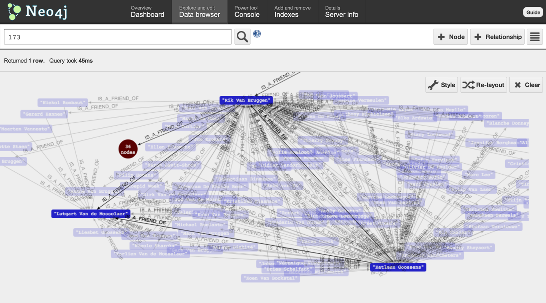Expand the collapsed '36 nodes' group node
Image resolution: width=546 pixels, height=303 pixels.
click(128, 149)
